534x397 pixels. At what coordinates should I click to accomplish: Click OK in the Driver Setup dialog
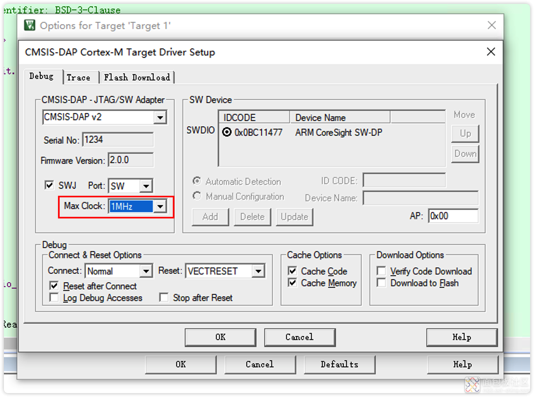(x=221, y=337)
